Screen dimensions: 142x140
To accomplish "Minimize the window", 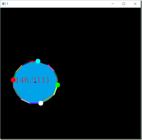I will (x=113, y=4).
